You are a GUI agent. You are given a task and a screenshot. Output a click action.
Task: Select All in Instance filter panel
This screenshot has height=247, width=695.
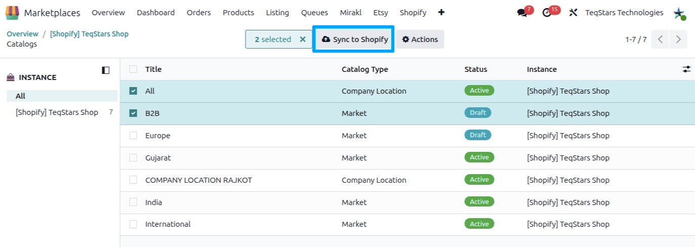62,96
